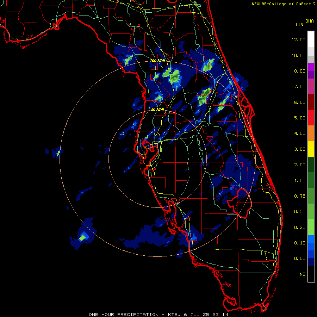Click the 6.00 legend value
This screenshot has width=317, height=317.
[x=300, y=102]
